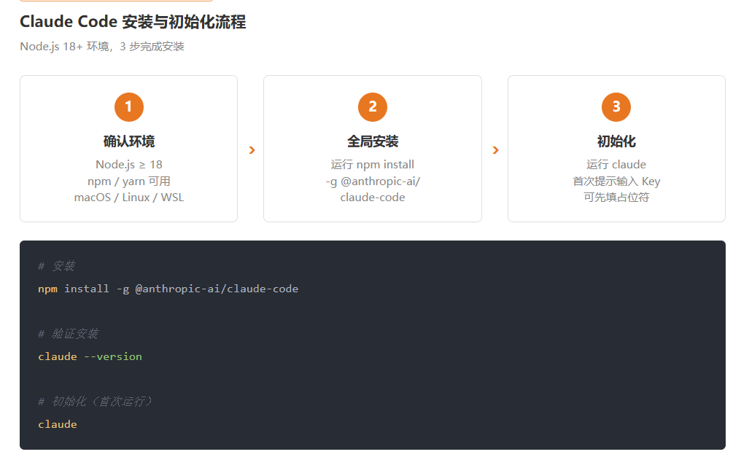Click the card text -g @anthropic-ai/

pyautogui.click(x=373, y=181)
